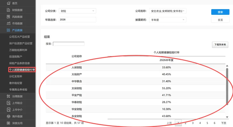Open the 市场数据 menu label
This screenshot has height=127, width=233.
coord(17,23)
